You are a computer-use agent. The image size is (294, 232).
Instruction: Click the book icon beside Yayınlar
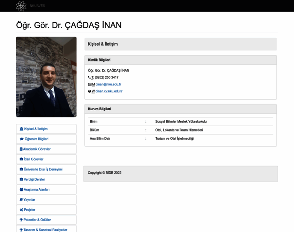point(21,200)
